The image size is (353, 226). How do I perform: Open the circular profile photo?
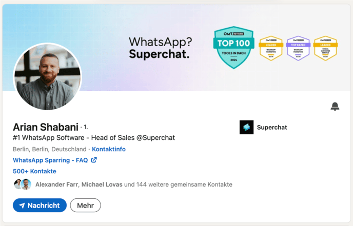coord(48,77)
